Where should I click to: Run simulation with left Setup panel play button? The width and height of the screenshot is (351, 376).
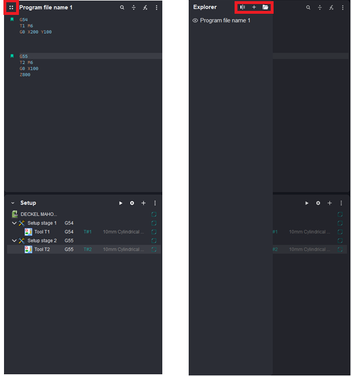click(120, 203)
